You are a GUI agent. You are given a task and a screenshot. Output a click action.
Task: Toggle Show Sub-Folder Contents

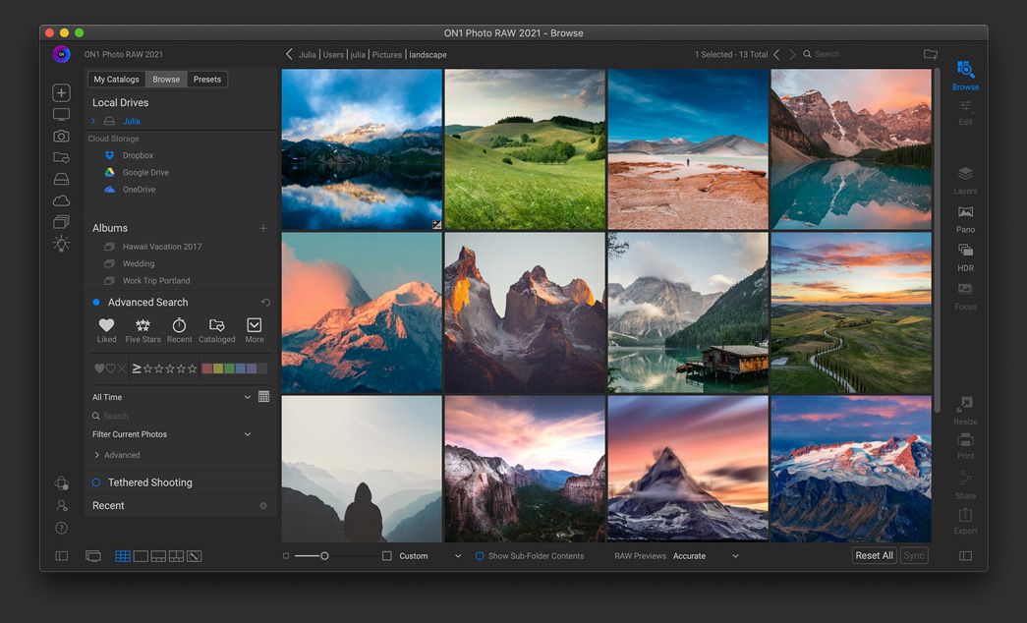pyautogui.click(x=480, y=555)
